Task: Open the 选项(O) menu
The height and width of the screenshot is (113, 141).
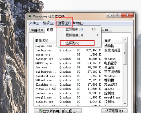Action: 49,23
